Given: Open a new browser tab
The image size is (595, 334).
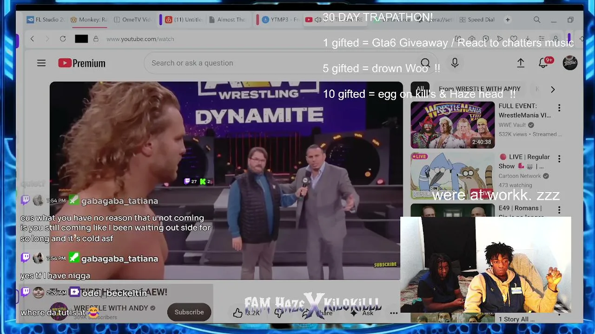Looking at the screenshot, I should click(508, 20).
